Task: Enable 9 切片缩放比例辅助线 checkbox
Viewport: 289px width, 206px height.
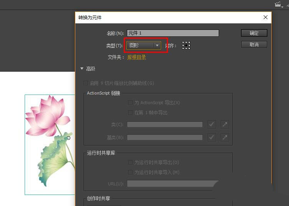Action: (86, 83)
